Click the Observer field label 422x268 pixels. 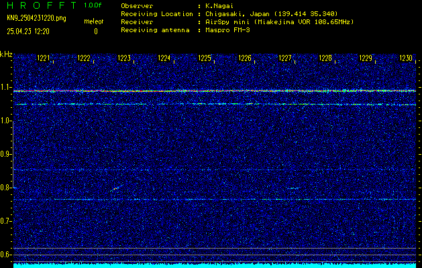137,6
